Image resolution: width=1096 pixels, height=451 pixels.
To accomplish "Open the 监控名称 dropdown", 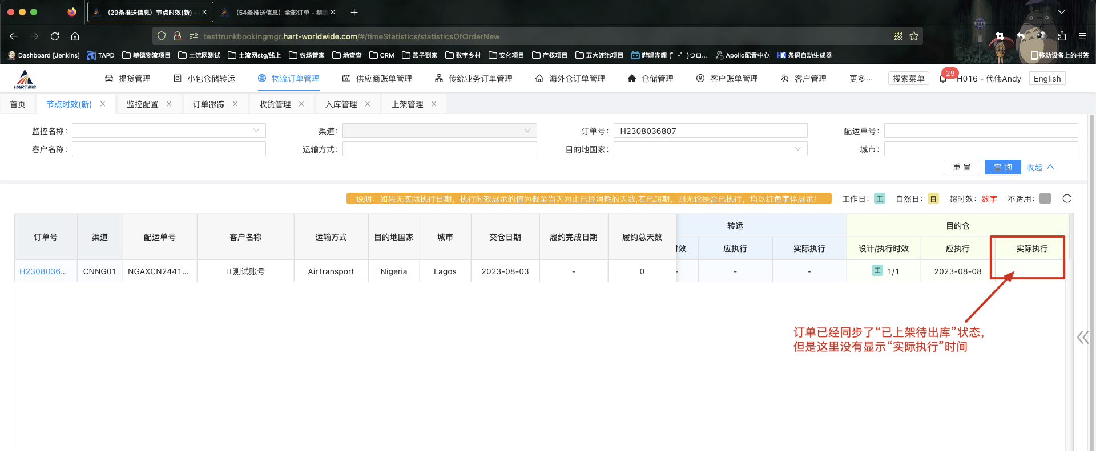I will pos(169,131).
